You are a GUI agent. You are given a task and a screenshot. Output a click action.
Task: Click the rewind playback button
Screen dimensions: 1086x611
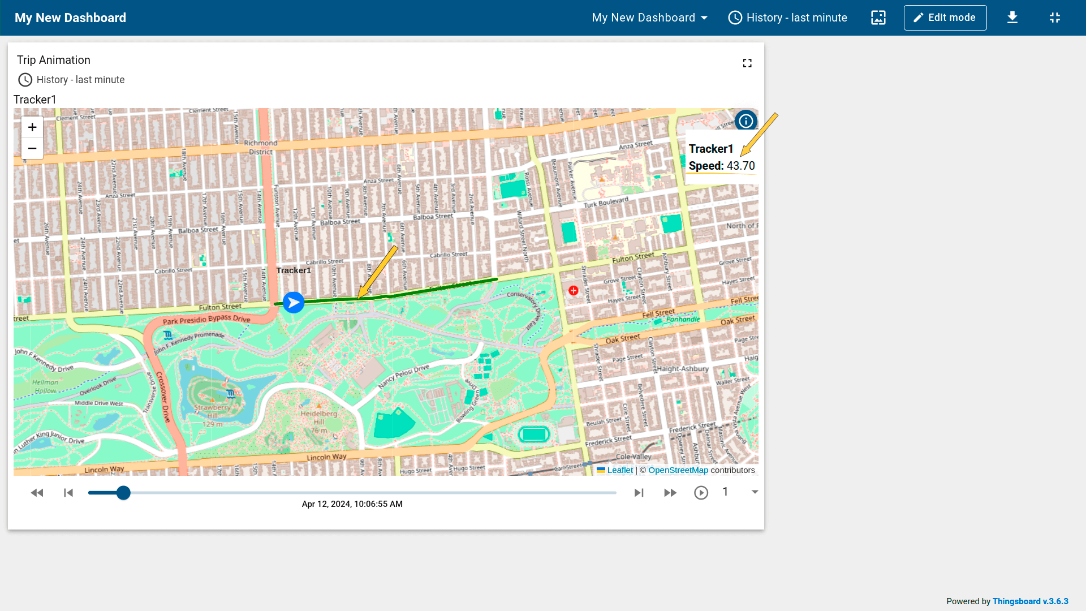(37, 493)
